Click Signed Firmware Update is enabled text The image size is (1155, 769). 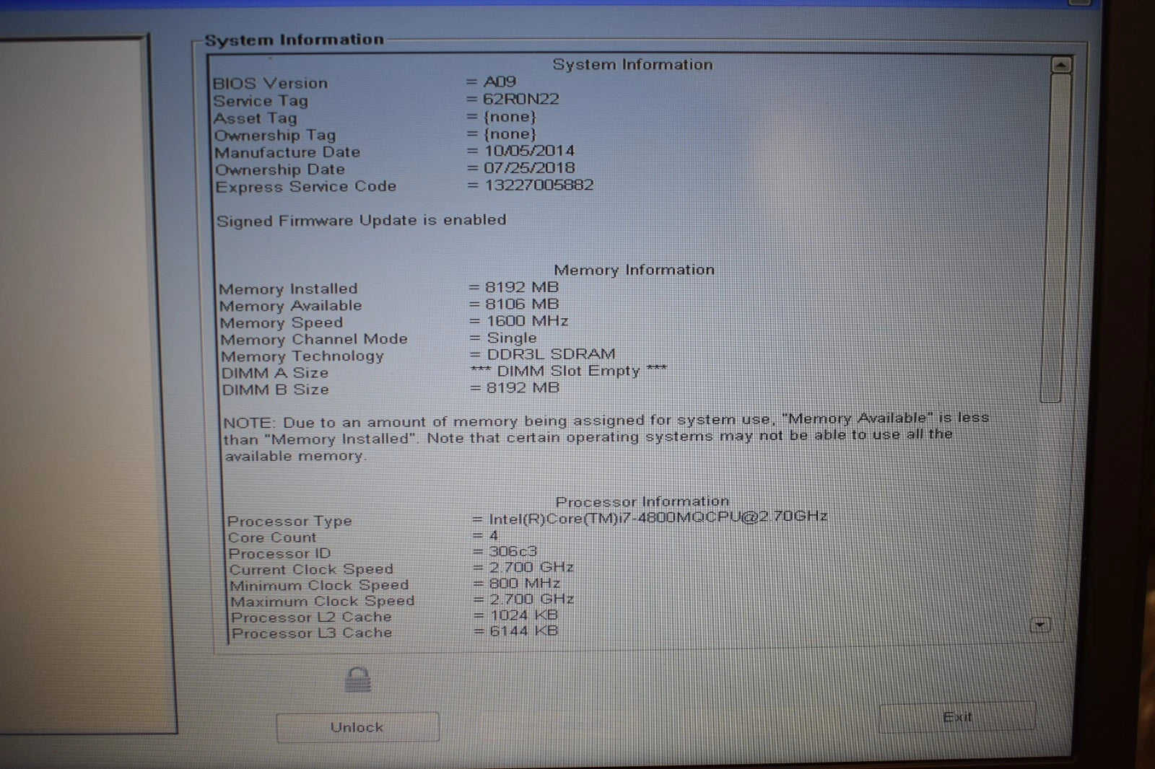point(361,220)
